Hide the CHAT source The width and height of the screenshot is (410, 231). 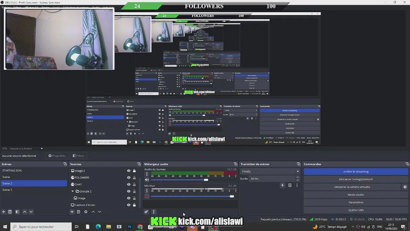(129, 184)
